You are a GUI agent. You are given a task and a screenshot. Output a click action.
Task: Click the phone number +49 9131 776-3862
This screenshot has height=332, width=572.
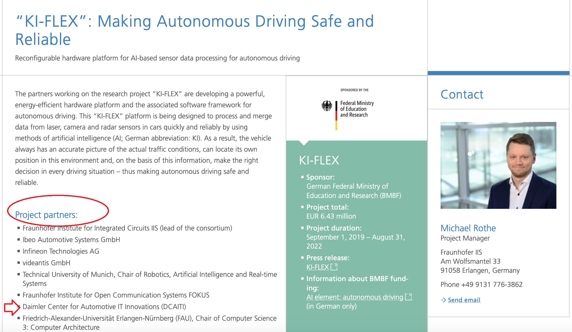click(x=492, y=284)
